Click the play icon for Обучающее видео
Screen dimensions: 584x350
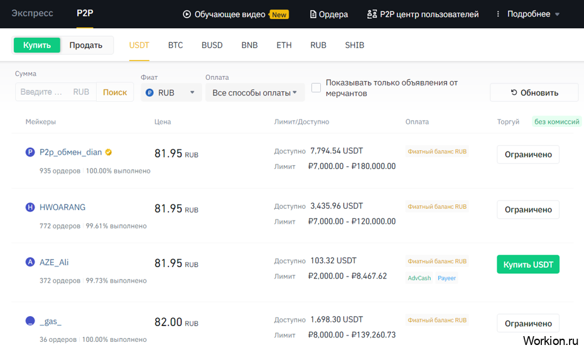click(187, 14)
